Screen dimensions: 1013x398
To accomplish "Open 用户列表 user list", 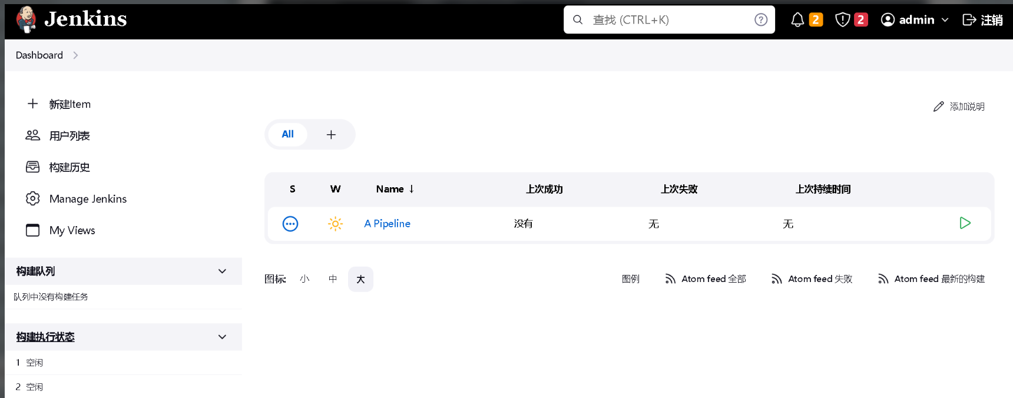I will coord(69,136).
